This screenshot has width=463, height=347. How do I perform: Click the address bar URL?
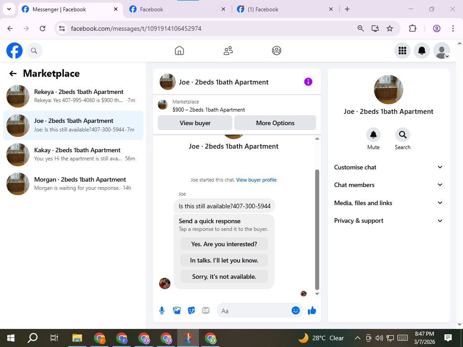[136, 28]
